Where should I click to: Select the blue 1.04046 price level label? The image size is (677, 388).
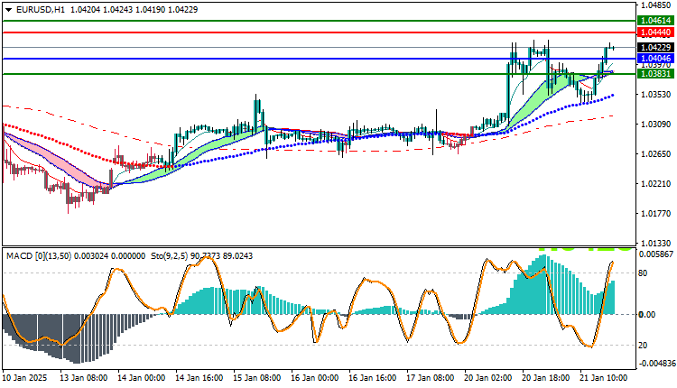point(656,59)
